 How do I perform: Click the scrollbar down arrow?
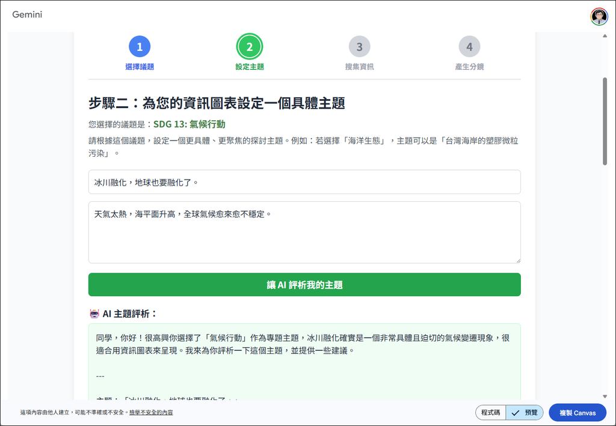tap(605, 397)
